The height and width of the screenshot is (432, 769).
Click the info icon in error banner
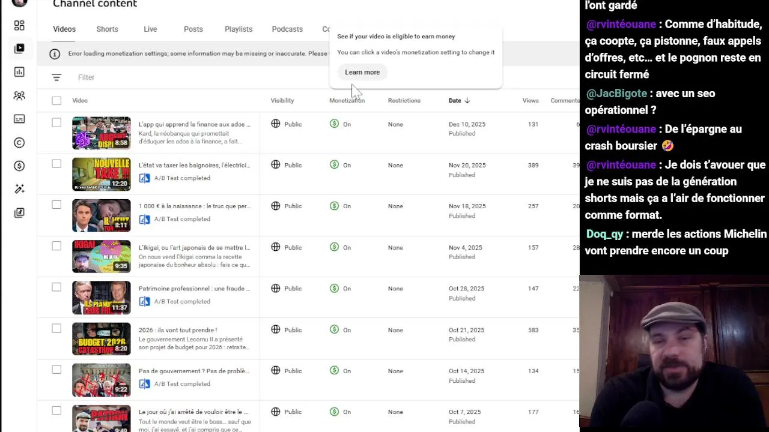point(55,54)
